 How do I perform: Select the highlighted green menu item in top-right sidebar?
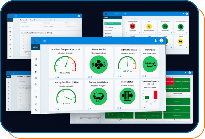click(x=113, y=24)
